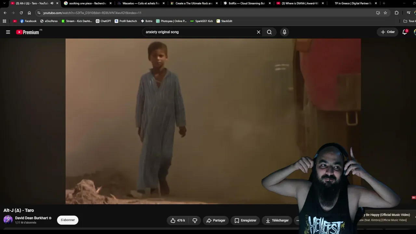Screen dimensions: 416x234
Task: Share the video via Partager
Action: [216, 220]
